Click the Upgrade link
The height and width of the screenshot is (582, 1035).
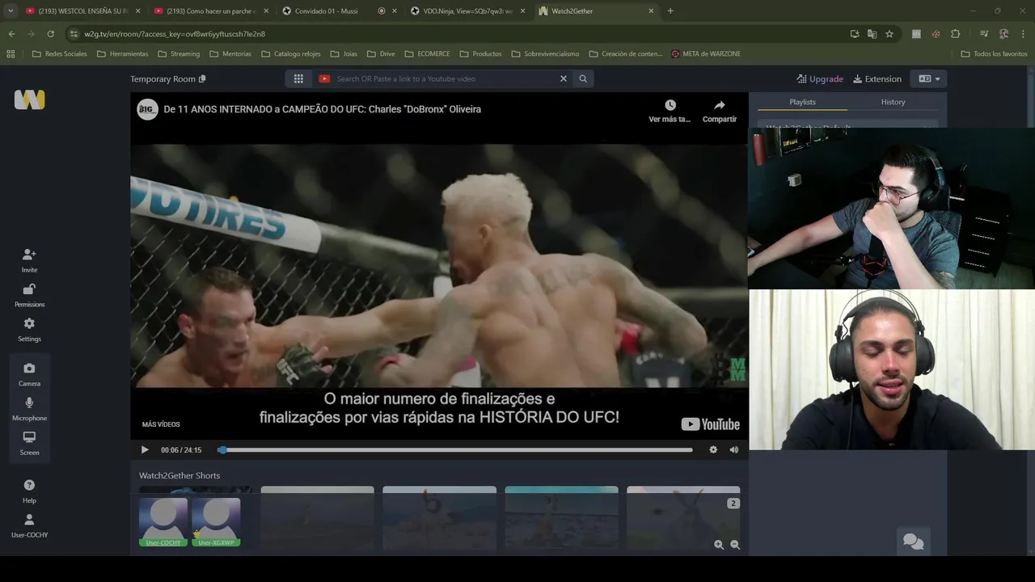820,79
